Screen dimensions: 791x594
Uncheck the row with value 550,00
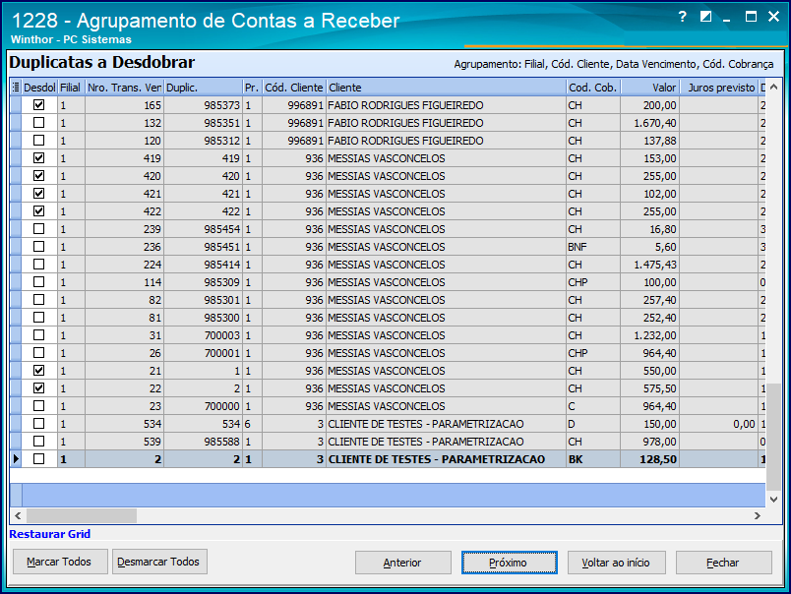[x=38, y=371]
